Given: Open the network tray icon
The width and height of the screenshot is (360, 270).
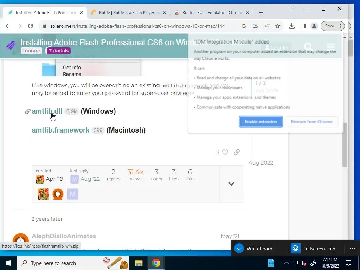Looking at the screenshot, I should click(x=295, y=263).
